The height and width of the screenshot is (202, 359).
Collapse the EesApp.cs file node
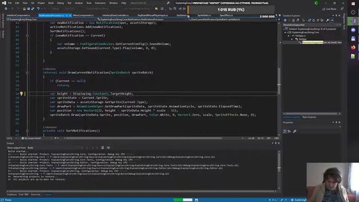[289, 36]
